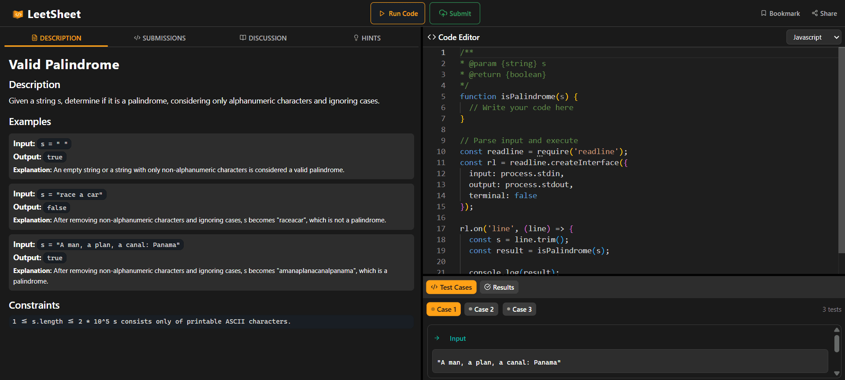Screen dimensions: 845x380
Task: Select the Description tab
Action: 56,38
